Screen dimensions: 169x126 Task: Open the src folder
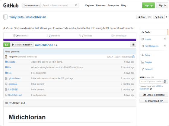tap(10, 73)
